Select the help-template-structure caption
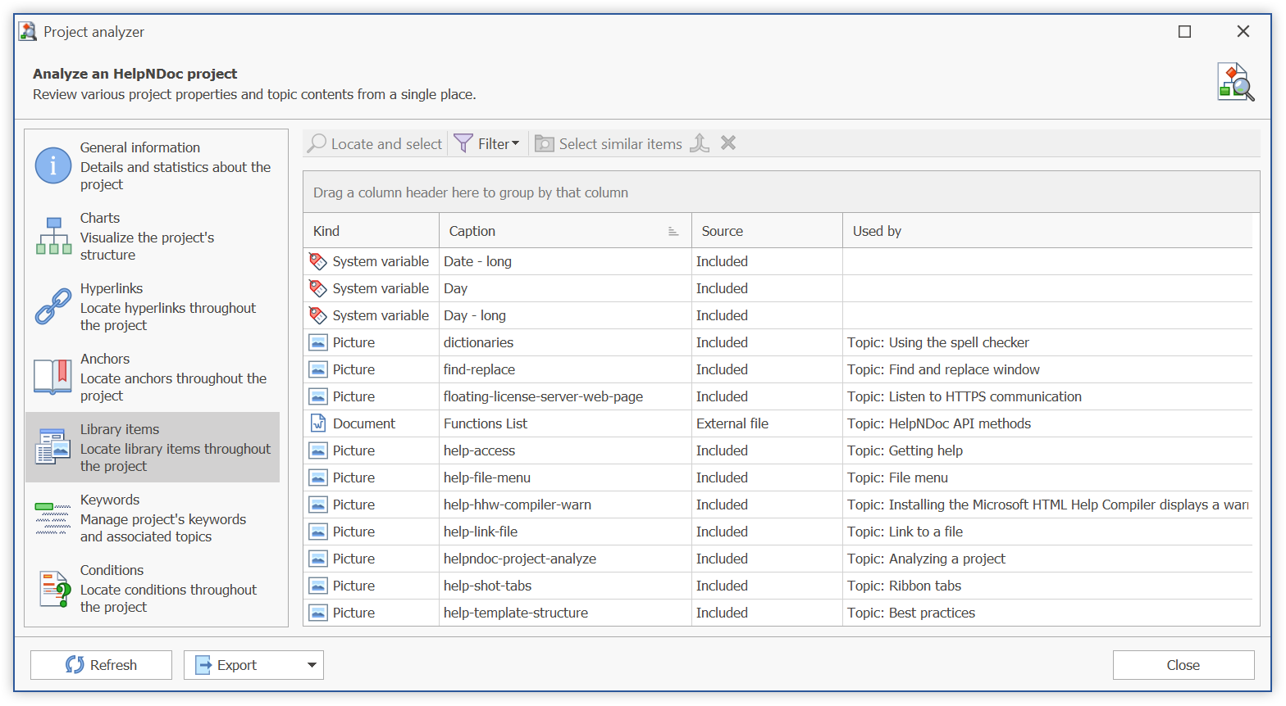1286x706 pixels. coord(516,613)
